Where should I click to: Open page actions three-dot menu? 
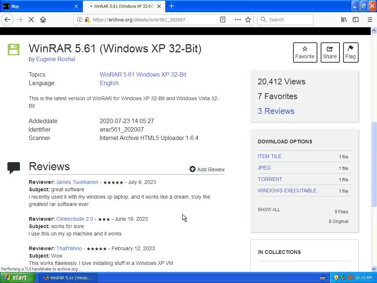point(237,20)
